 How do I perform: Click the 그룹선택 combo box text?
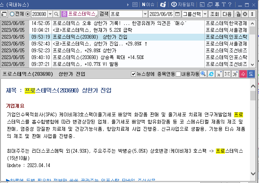coord(192,14)
